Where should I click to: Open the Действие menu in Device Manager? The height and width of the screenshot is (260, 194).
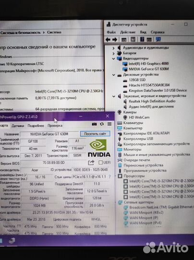coord(128,32)
